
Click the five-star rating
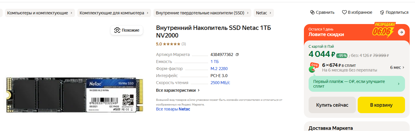click(171, 44)
